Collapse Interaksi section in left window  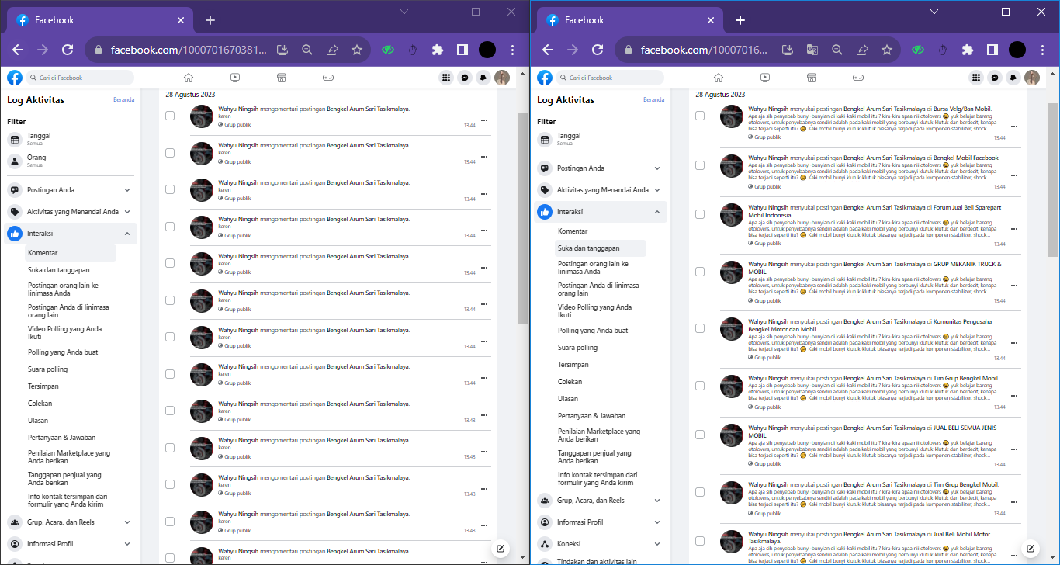(71, 234)
